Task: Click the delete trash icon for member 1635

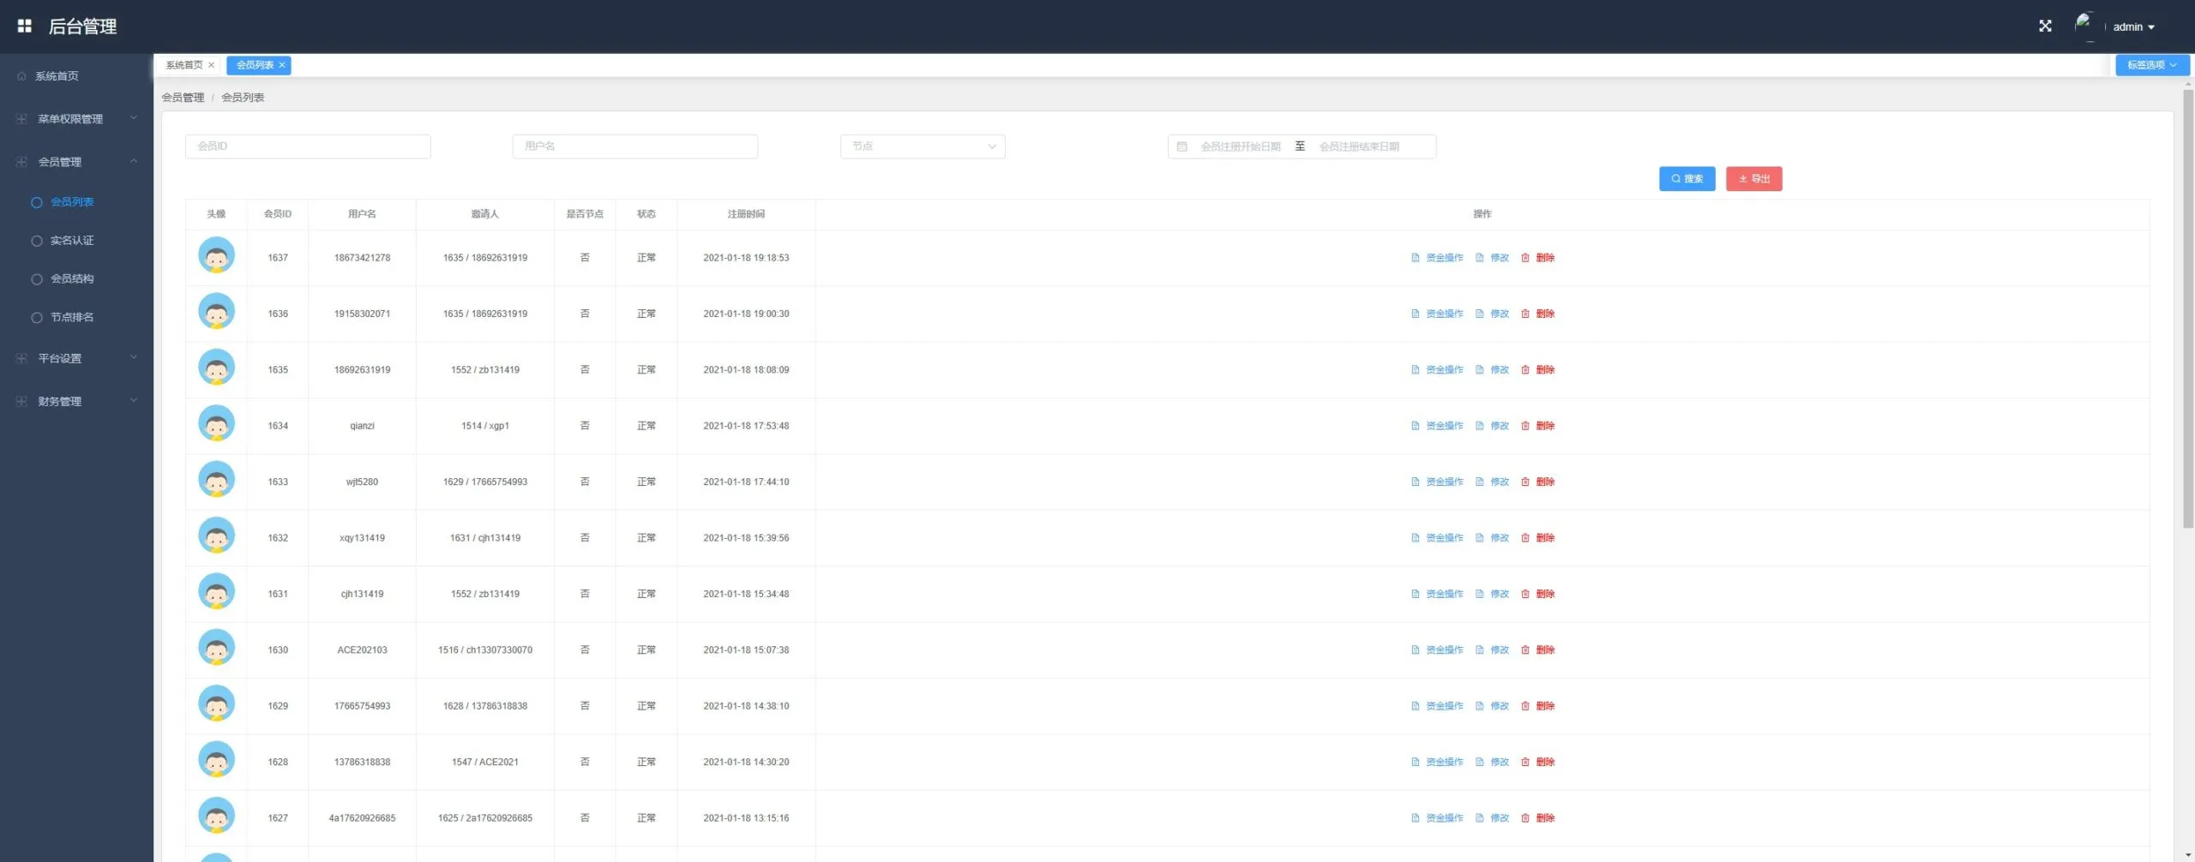Action: click(1525, 370)
